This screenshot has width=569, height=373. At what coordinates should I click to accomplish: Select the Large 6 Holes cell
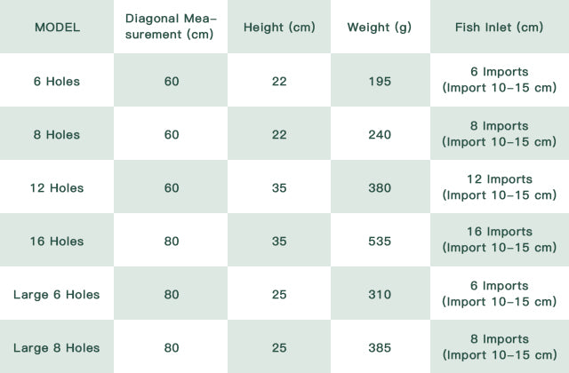click(57, 294)
